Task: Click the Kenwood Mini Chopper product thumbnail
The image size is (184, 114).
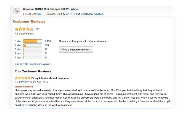Action: click(x=16, y=11)
